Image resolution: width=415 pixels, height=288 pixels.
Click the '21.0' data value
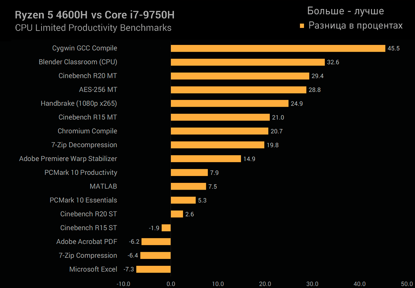coord(278,117)
